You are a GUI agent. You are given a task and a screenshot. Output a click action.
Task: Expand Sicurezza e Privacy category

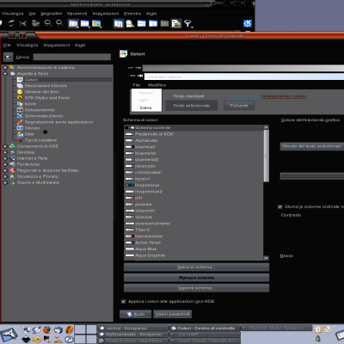tap(5, 176)
